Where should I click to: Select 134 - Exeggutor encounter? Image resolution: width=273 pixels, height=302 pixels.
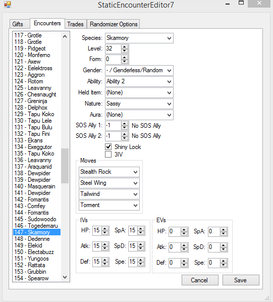tap(37, 147)
